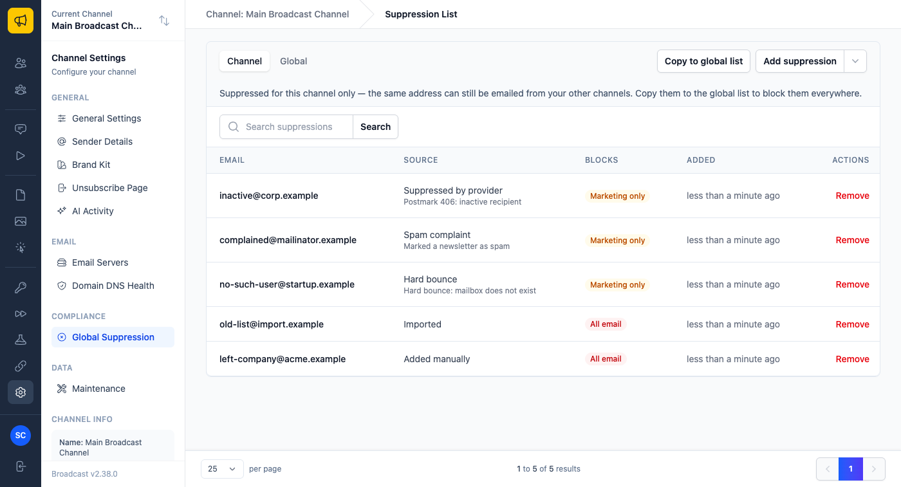This screenshot has width=901, height=487.
Task: Open Domain DNS Health in the sidebar
Action: tap(113, 286)
